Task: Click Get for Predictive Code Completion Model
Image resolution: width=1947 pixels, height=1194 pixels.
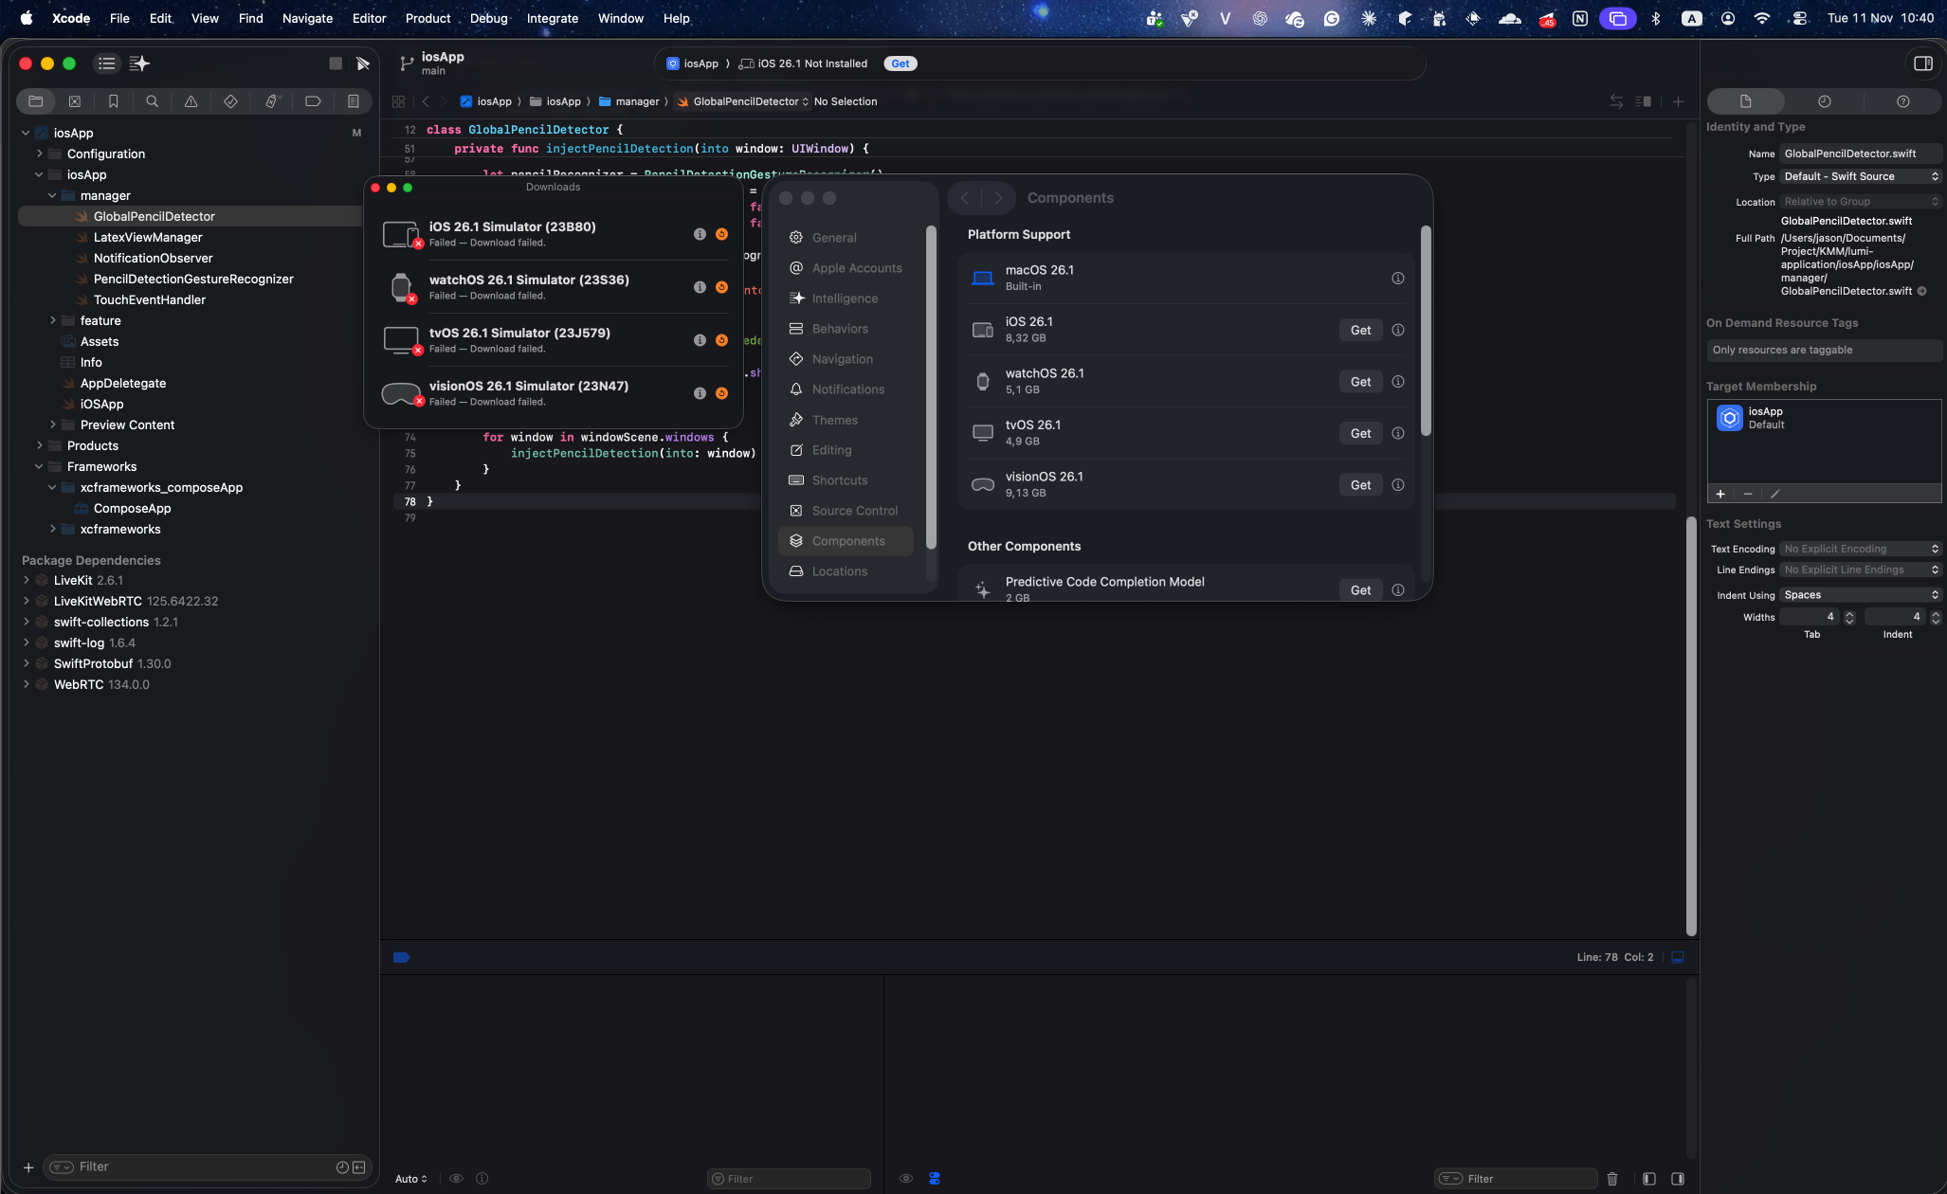Action: click(x=1360, y=589)
